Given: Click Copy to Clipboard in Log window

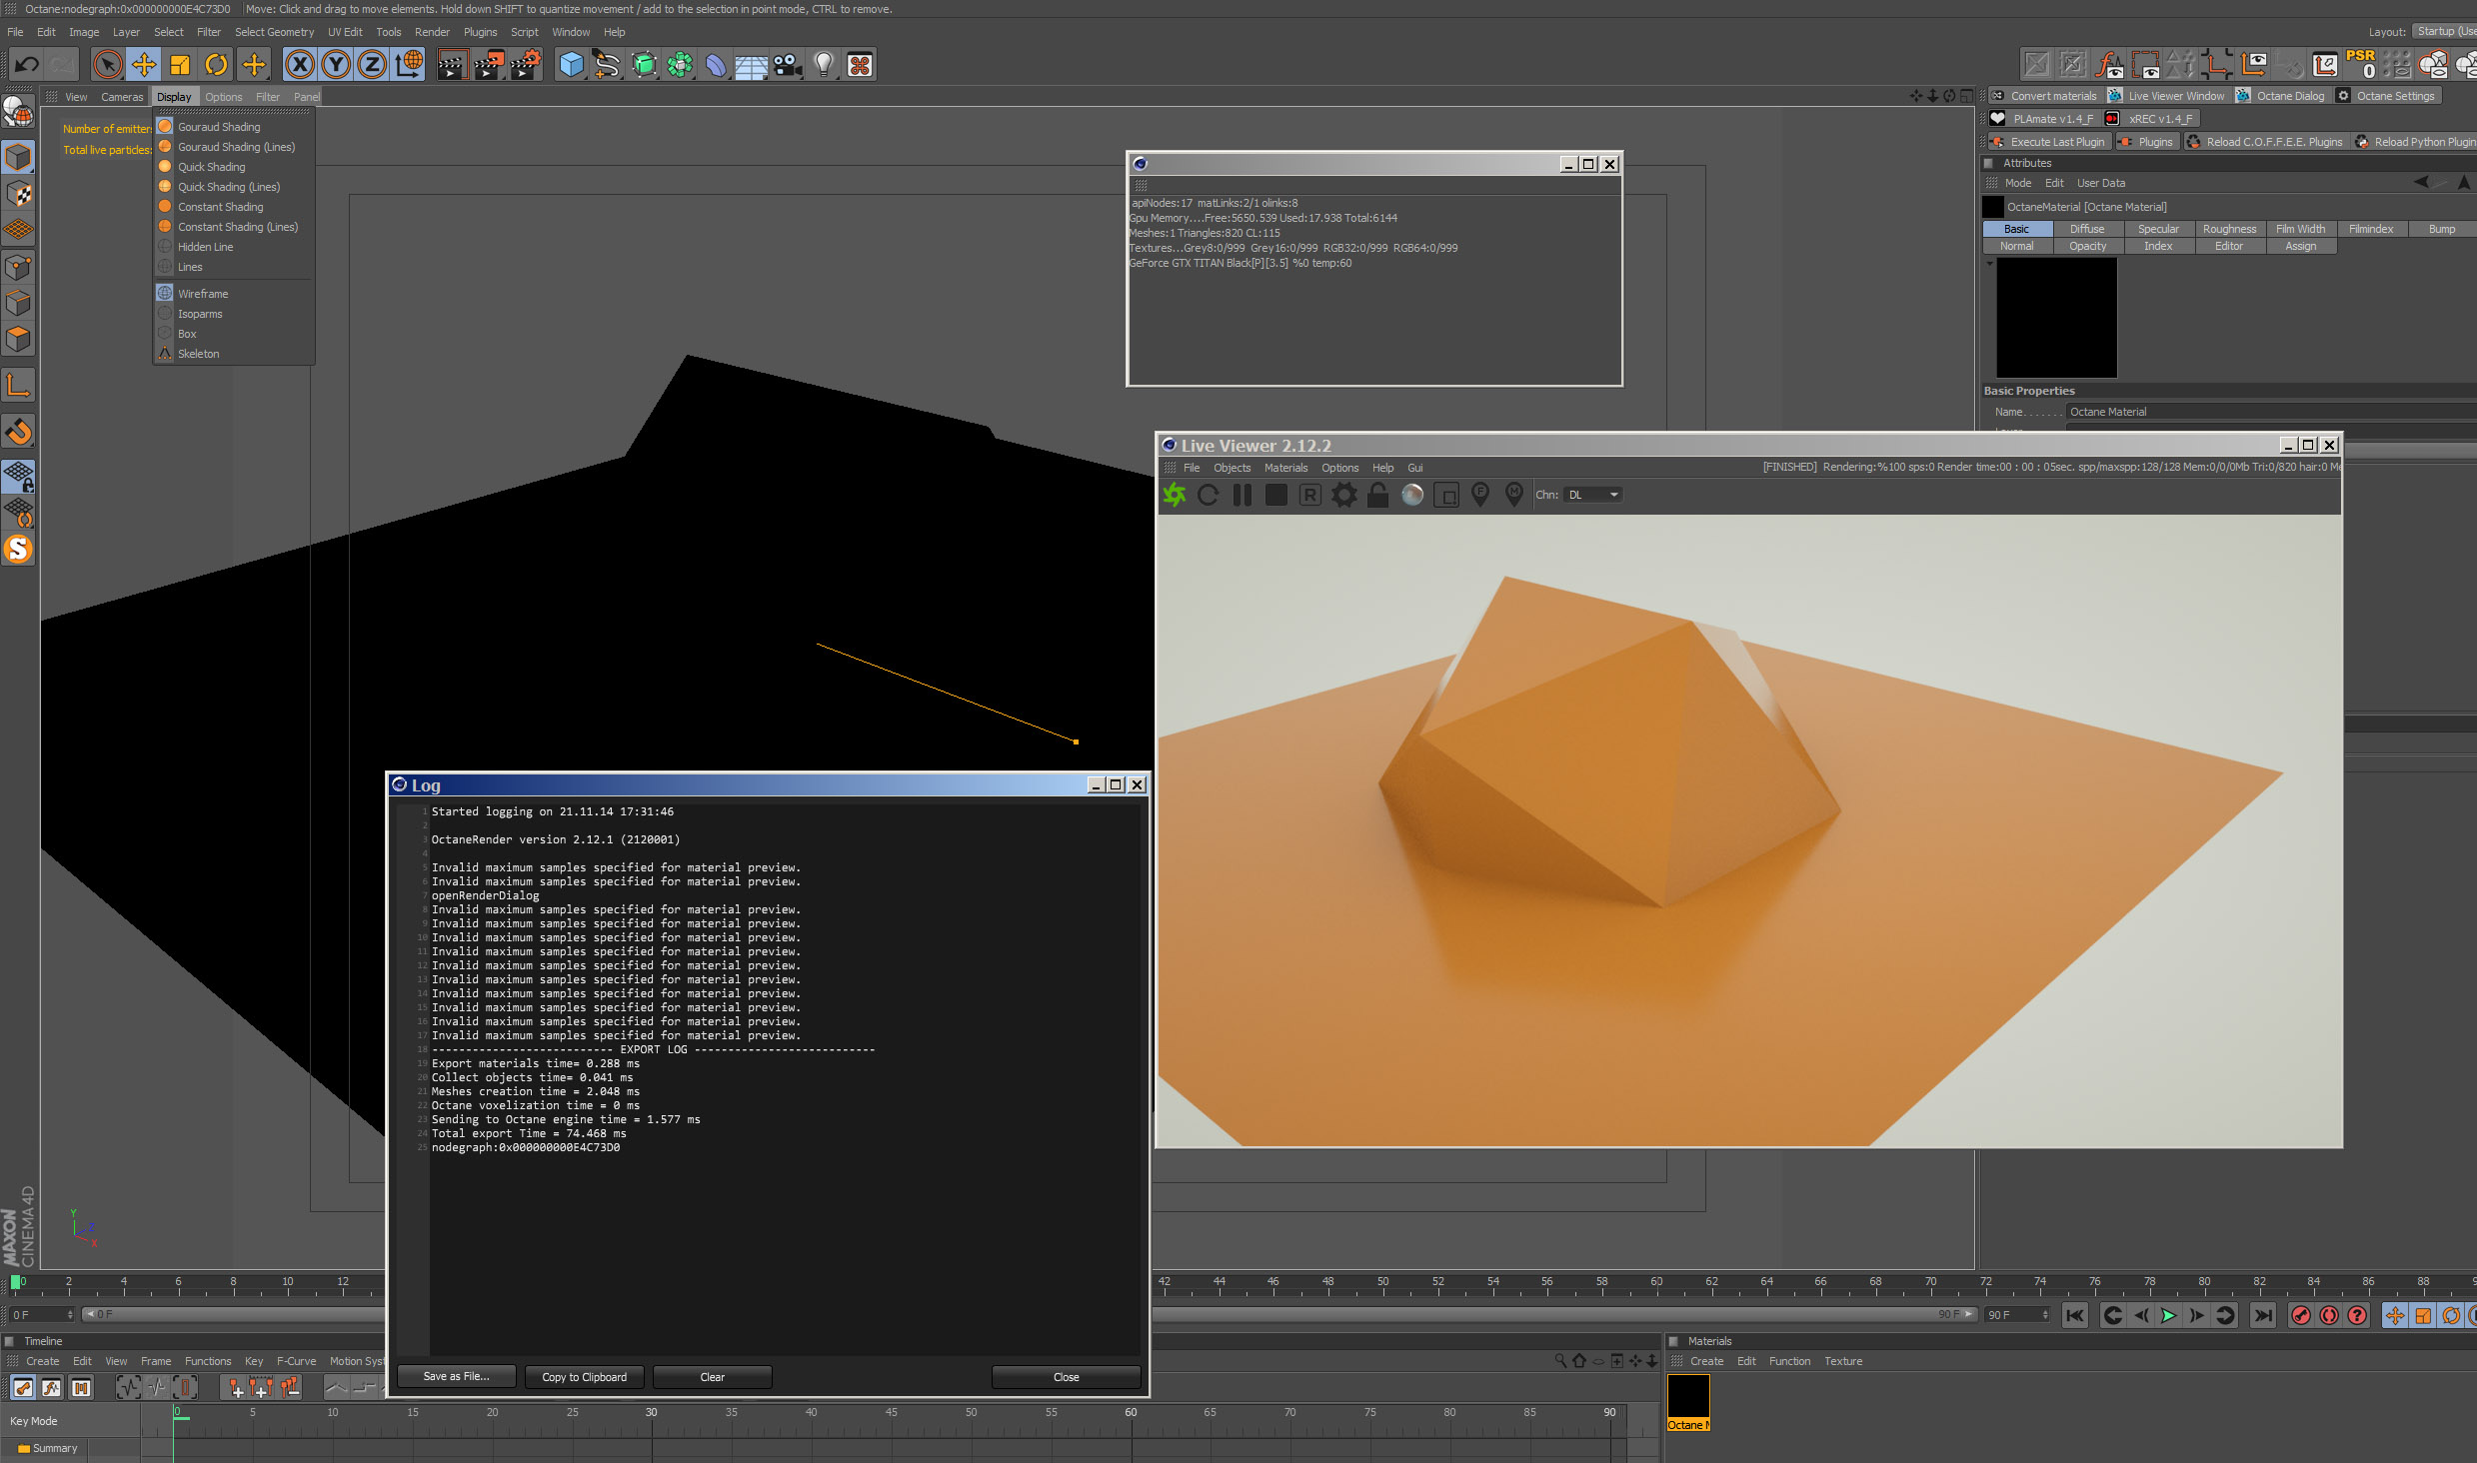Looking at the screenshot, I should click(x=584, y=1377).
